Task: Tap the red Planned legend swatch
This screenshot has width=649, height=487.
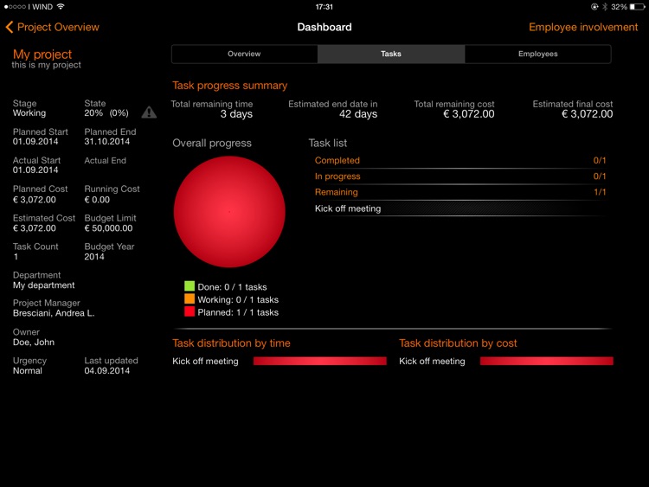Action: pos(190,312)
